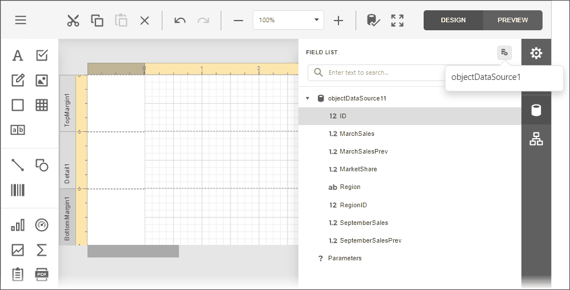Select the Chart control in toolbox
The width and height of the screenshot is (570, 290).
(18, 225)
